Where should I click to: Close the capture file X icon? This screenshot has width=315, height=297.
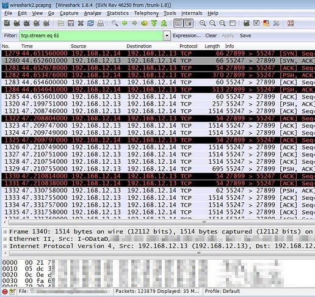click(81, 23)
